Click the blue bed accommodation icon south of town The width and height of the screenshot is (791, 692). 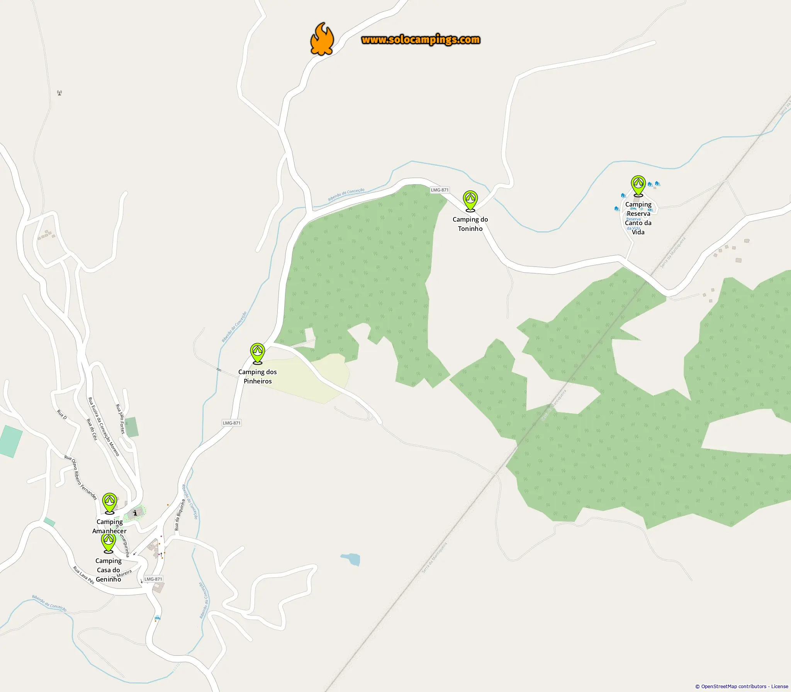coord(157,618)
